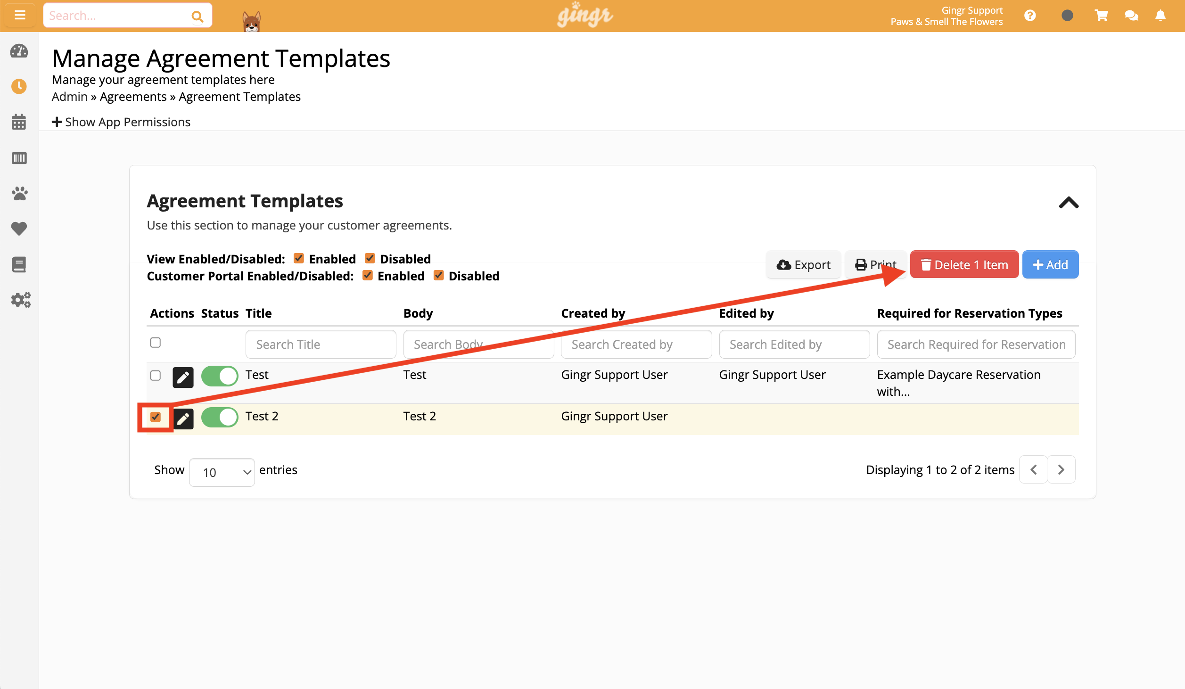Open the help question mark icon

1030,16
